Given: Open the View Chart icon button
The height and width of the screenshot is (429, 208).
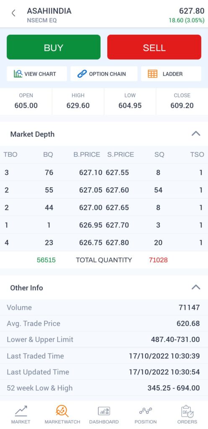Looking at the screenshot, I should (18, 74).
